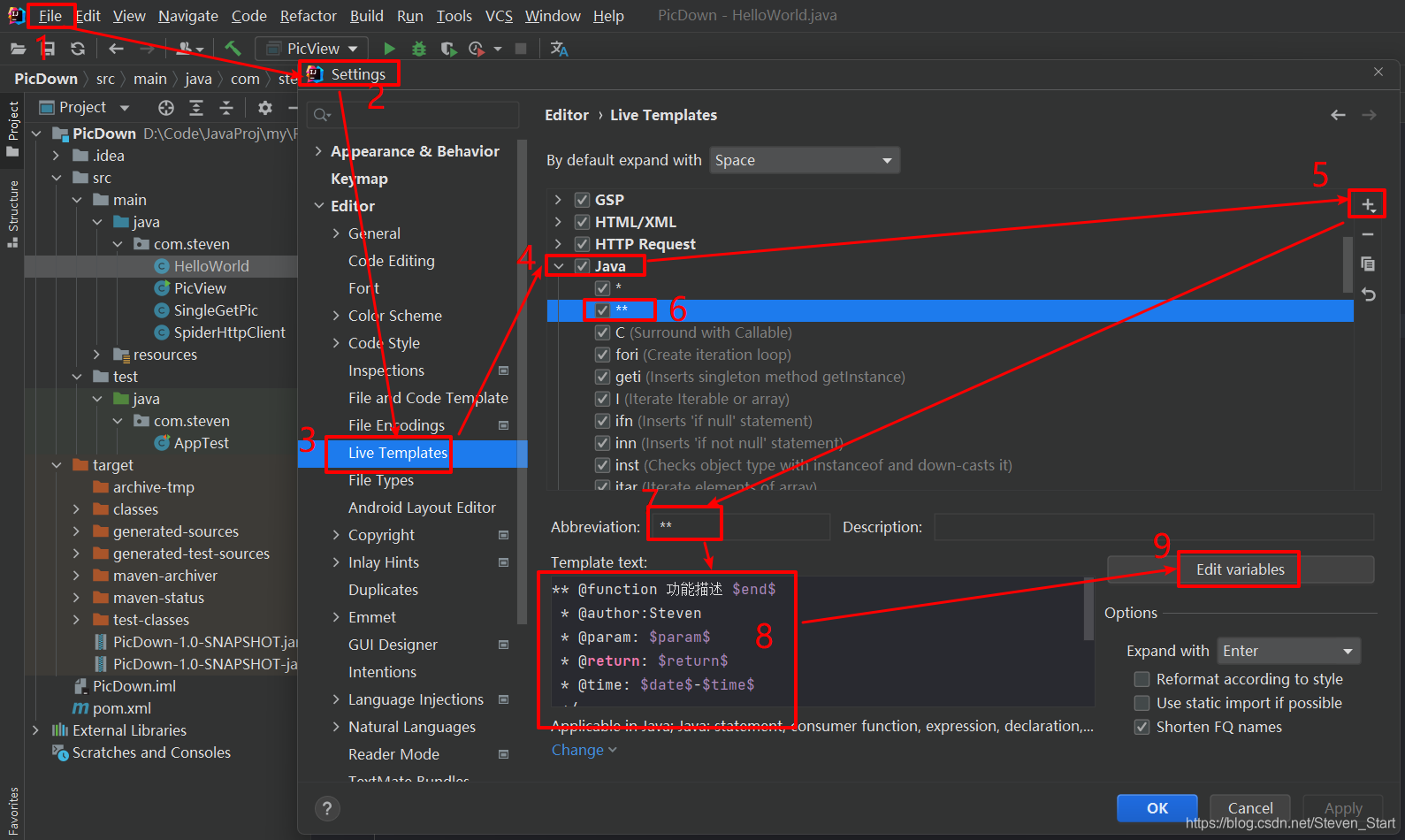The width and height of the screenshot is (1405, 840).
Task: Expand the .idea folder in project tree
Action: click(57, 156)
